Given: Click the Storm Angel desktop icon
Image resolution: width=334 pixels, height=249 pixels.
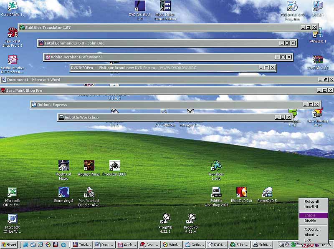Looking at the screenshot, I should 63,195.
